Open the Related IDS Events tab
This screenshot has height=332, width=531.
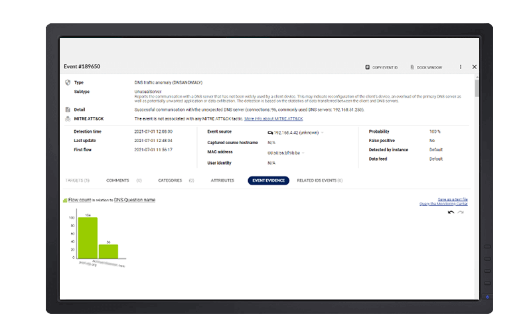tap(319, 180)
